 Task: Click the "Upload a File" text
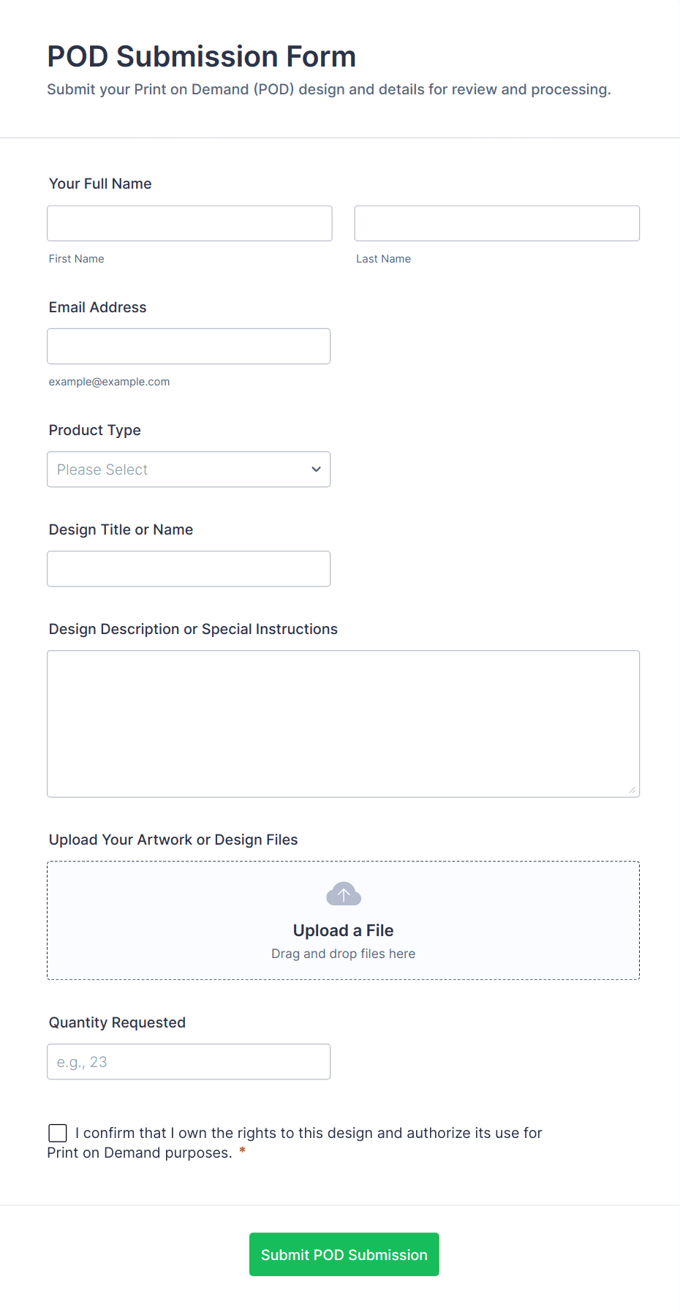click(x=343, y=930)
